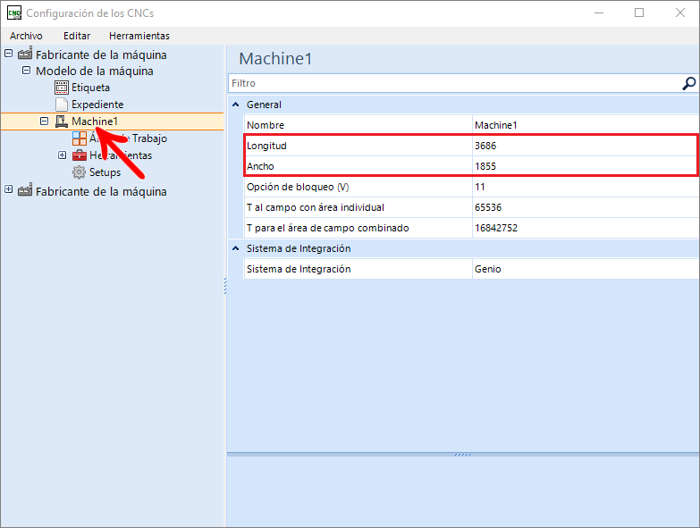
Task: Select the Trabajo work area tree item
Action: 128,138
